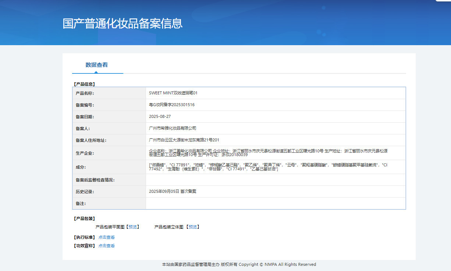This screenshot has width=451, height=271.
Task: Preview the 产品包装立体图 image
Action: point(192,227)
